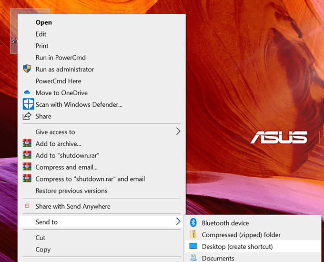The image size is (324, 262).
Task: Click the zipped folder icon
Action: (x=193, y=234)
